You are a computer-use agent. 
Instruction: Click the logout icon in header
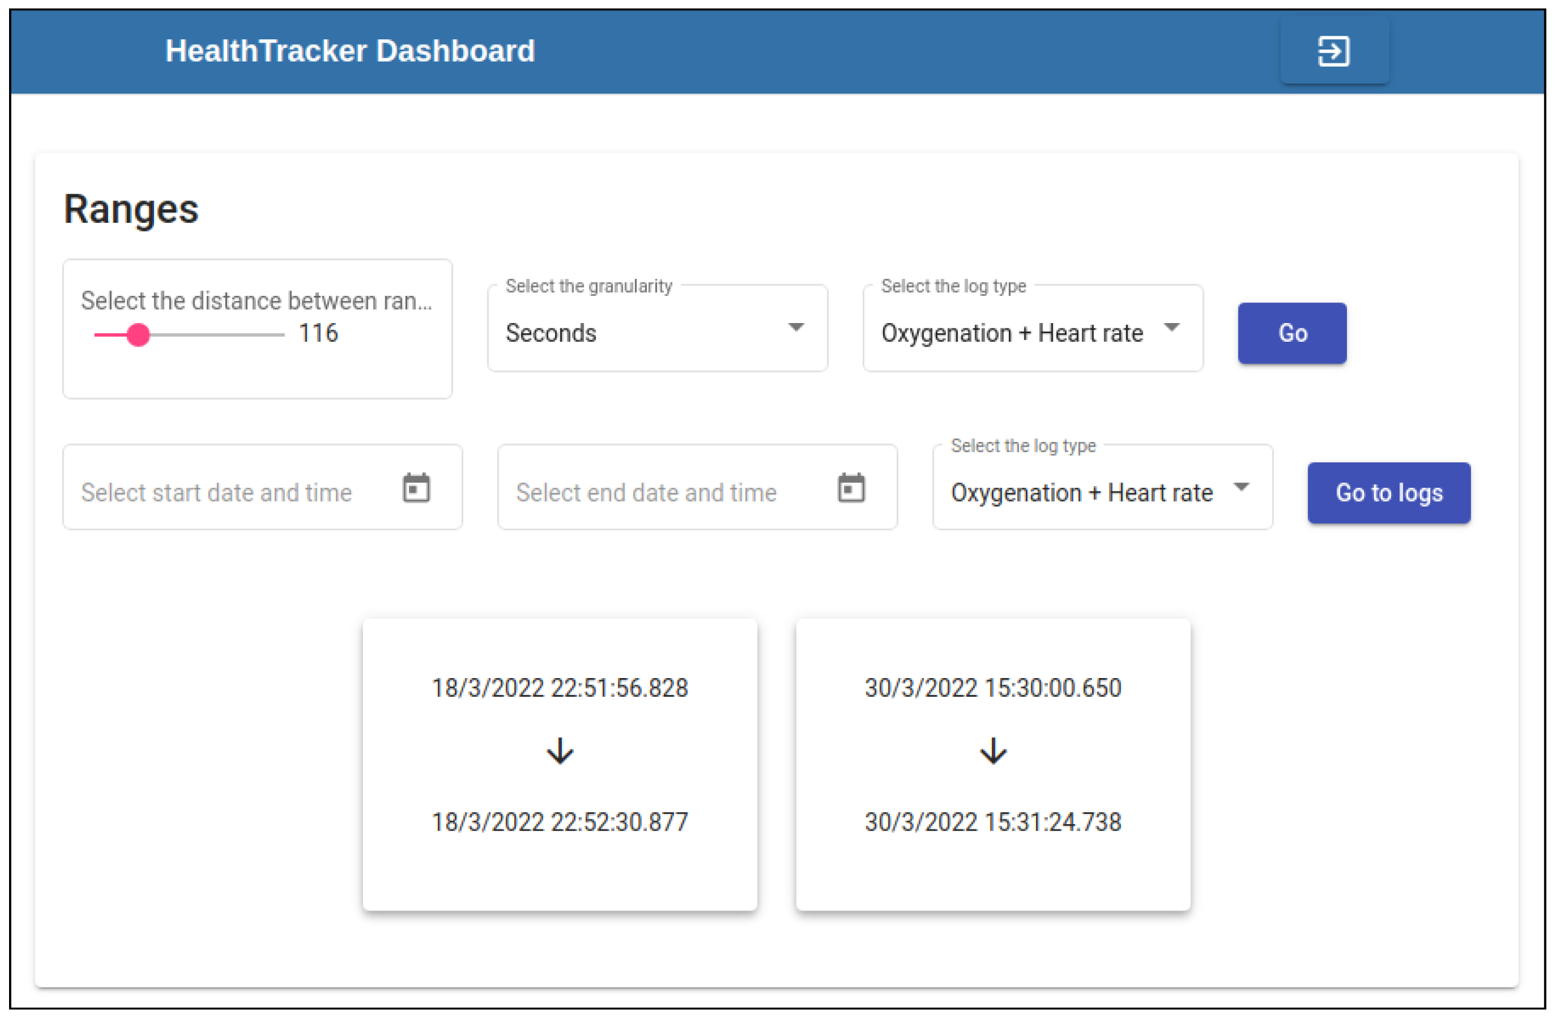[x=1333, y=51]
